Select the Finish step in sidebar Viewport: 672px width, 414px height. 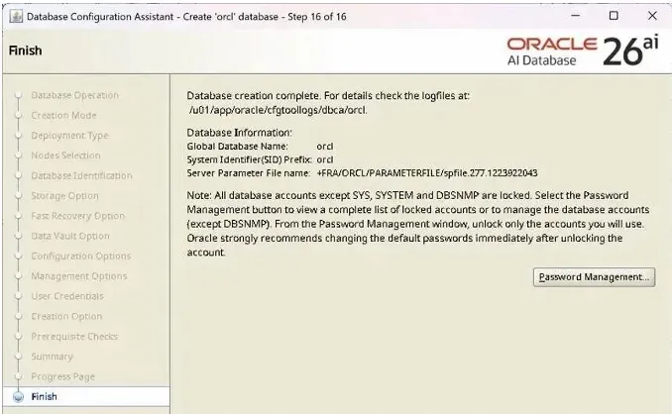(45, 396)
